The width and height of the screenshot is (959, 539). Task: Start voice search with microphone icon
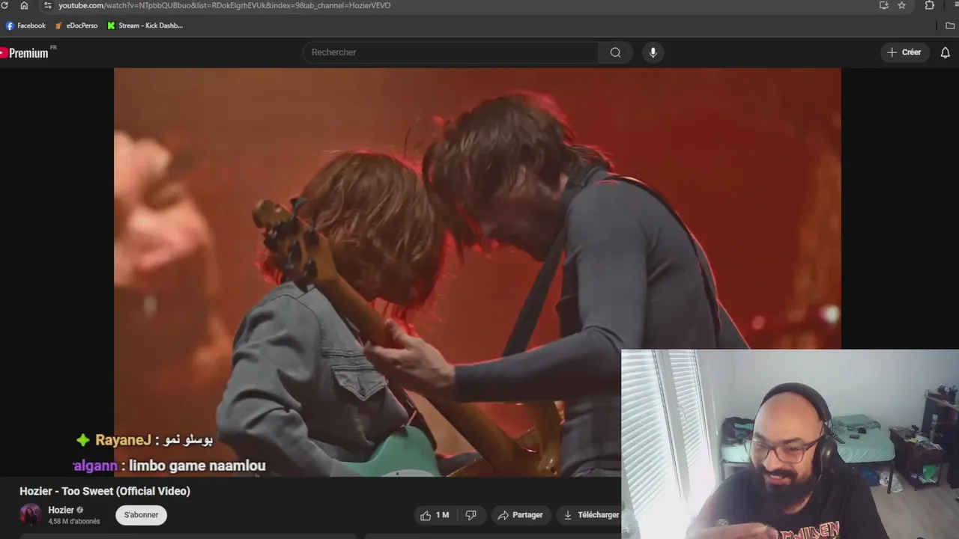[x=653, y=52]
